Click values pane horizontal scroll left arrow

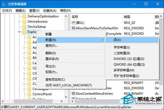[x=72, y=101]
